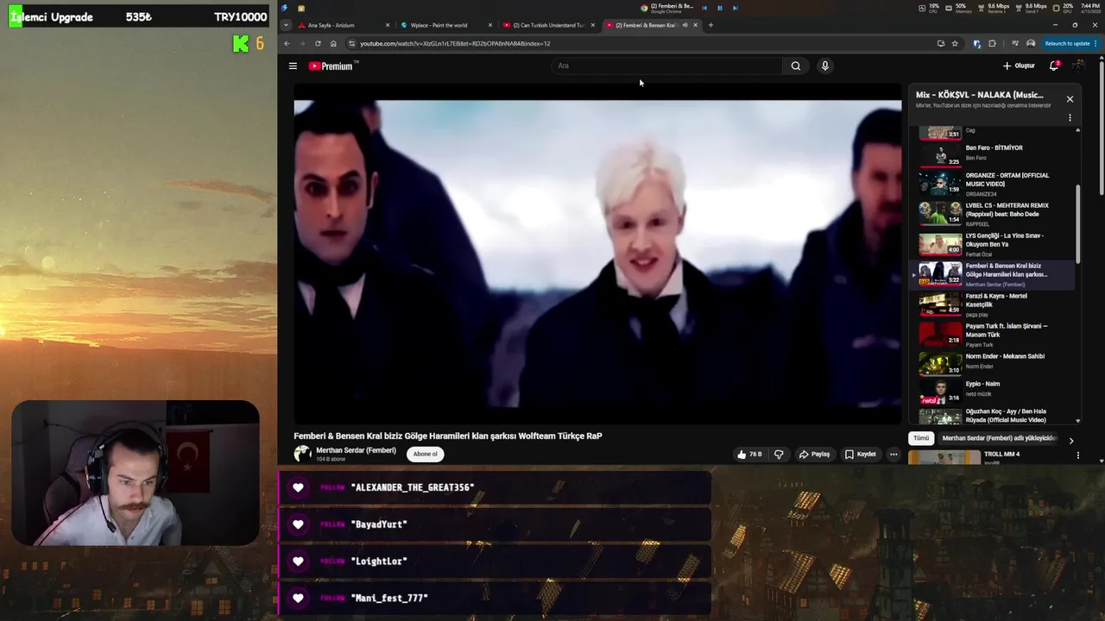
Task: Go back in browser history
Action: point(287,43)
